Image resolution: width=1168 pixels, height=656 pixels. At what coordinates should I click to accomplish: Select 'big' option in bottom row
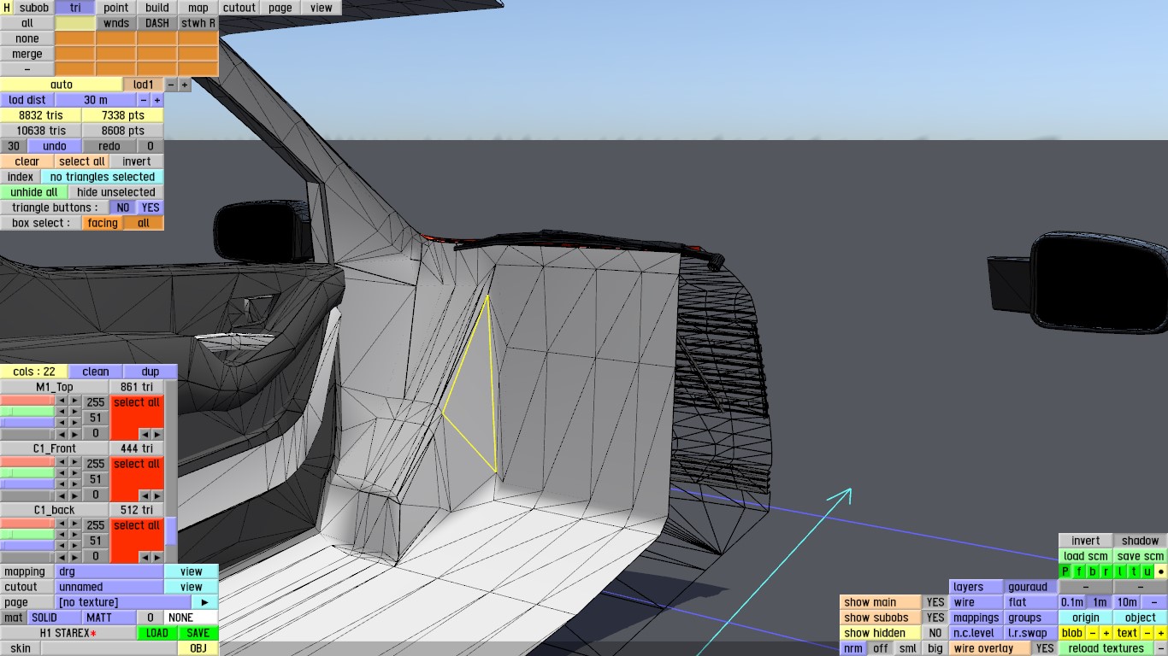pyautogui.click(x=935, y=648)
